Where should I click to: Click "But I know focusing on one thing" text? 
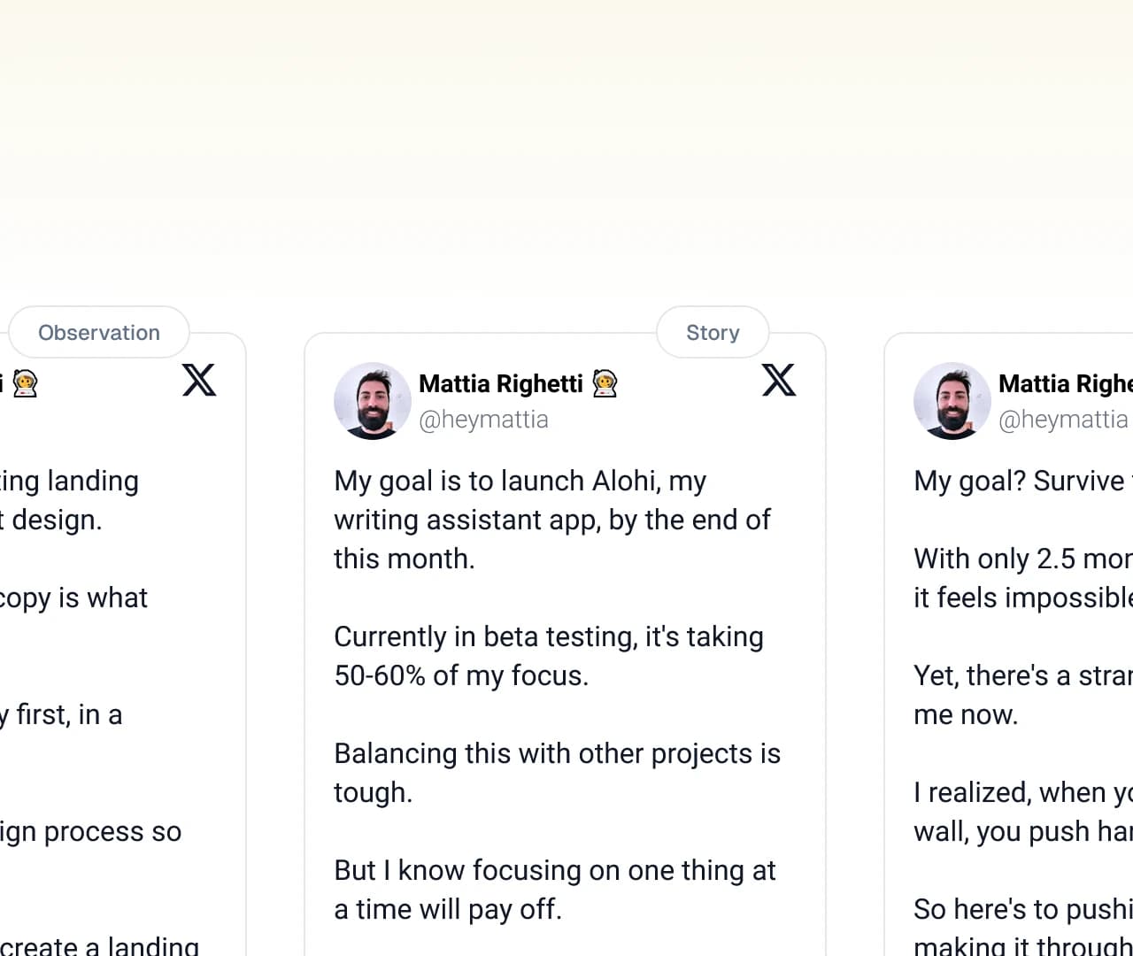click(554, 889)
